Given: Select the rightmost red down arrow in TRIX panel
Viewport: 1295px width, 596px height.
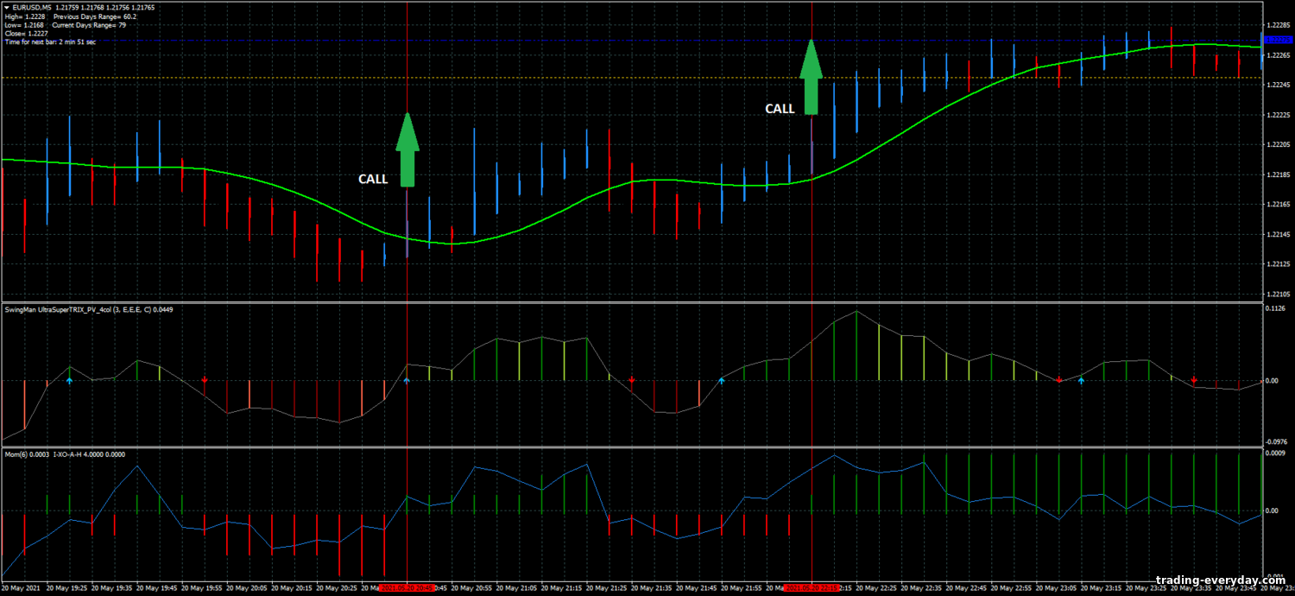Looking at the screenshot, I should (x=1194, y=380).
